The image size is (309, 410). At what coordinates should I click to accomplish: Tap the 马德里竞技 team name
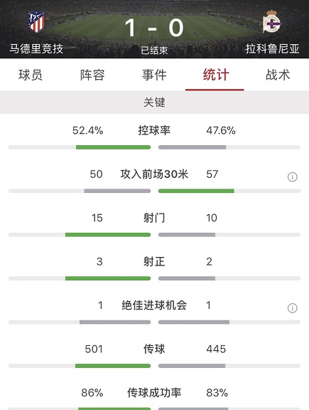(x=36, y=48)
